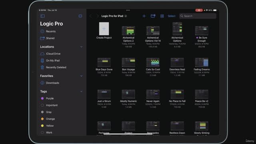Screen dimensions: 256x144
Task: Open Downloads favorite
Action: tap(50, 83)
